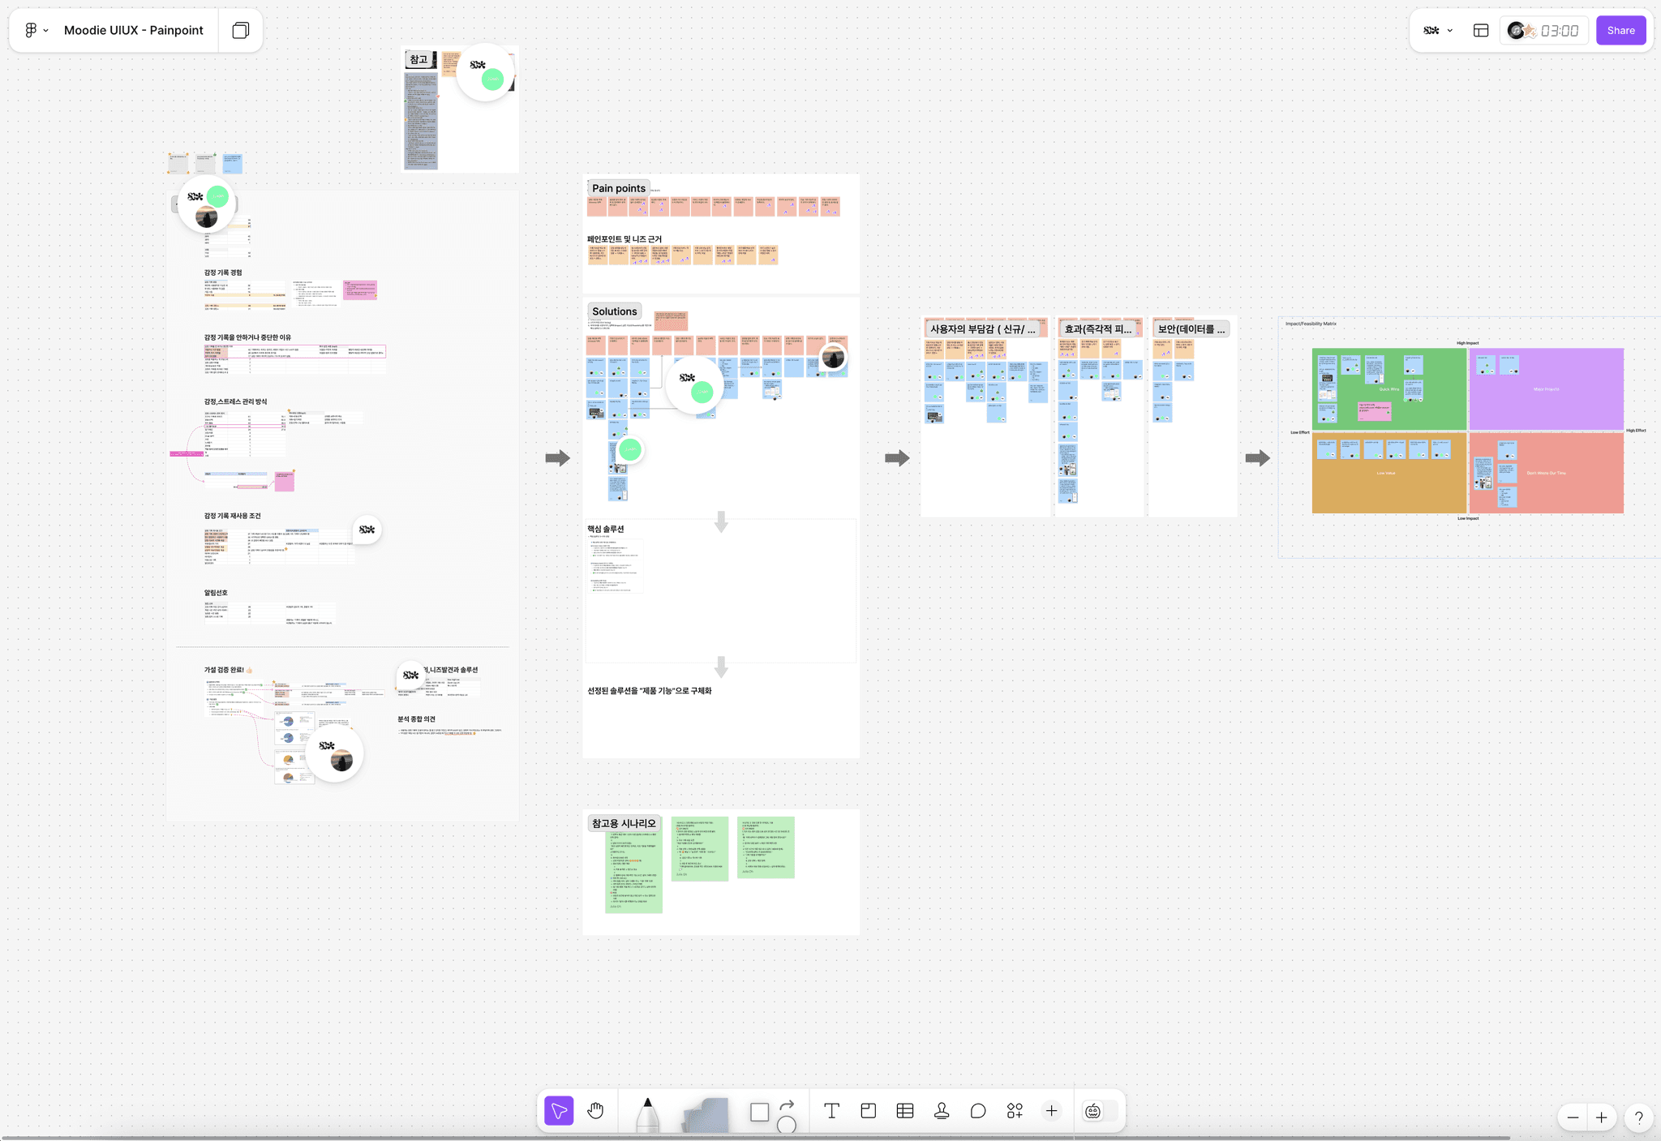Activate the Select arrow tool
1661x1141 pixels.
pyautogui.click(x=559, y=1111)
